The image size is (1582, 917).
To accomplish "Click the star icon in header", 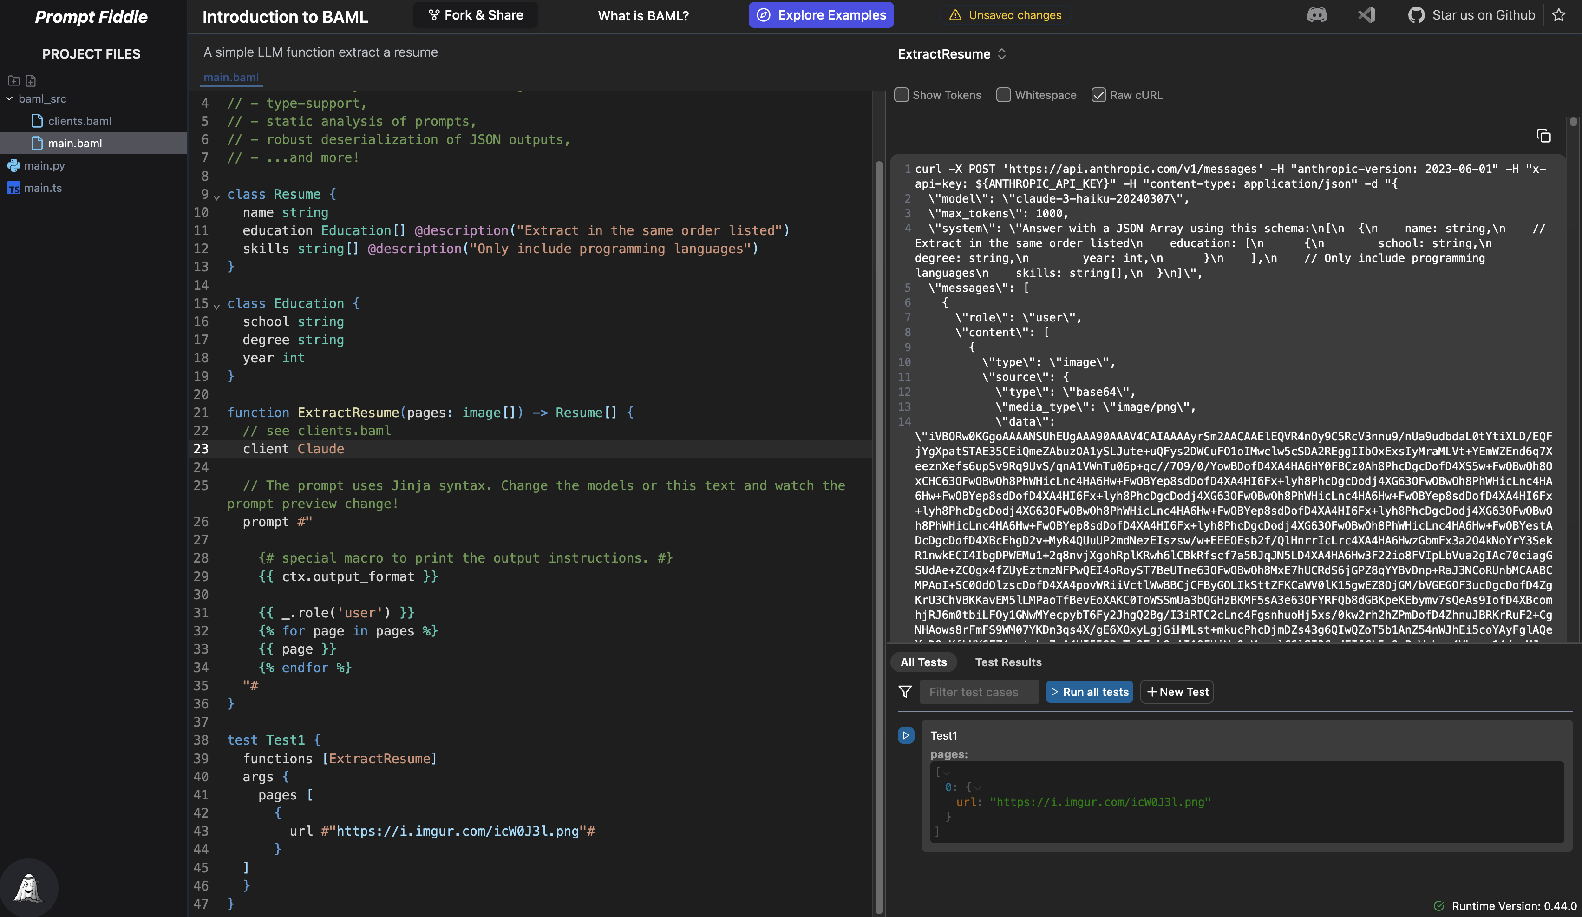I will tap(1559, 15).
